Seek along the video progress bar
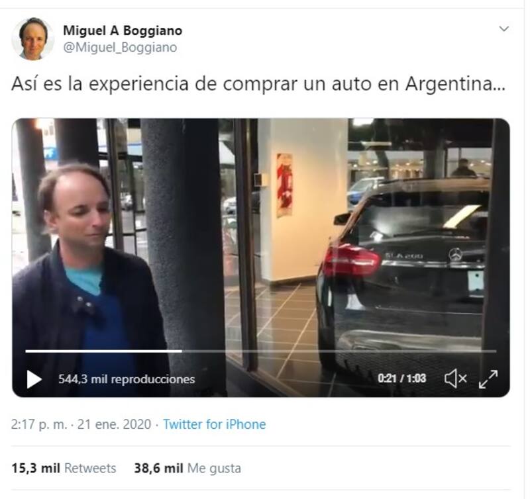530x499 pixels. click(260, 351)
